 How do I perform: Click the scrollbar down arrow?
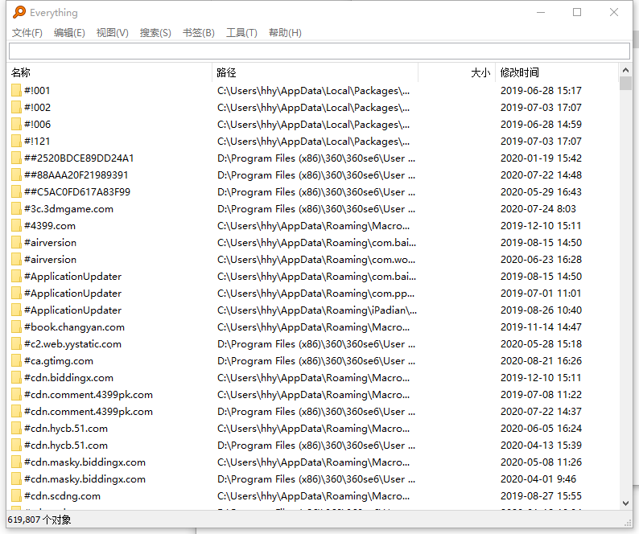625,503
